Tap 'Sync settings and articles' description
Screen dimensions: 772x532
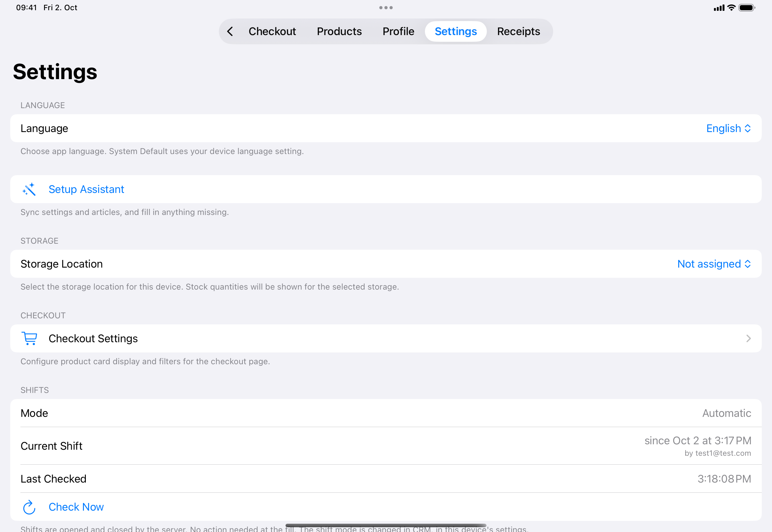click(125, 212)
